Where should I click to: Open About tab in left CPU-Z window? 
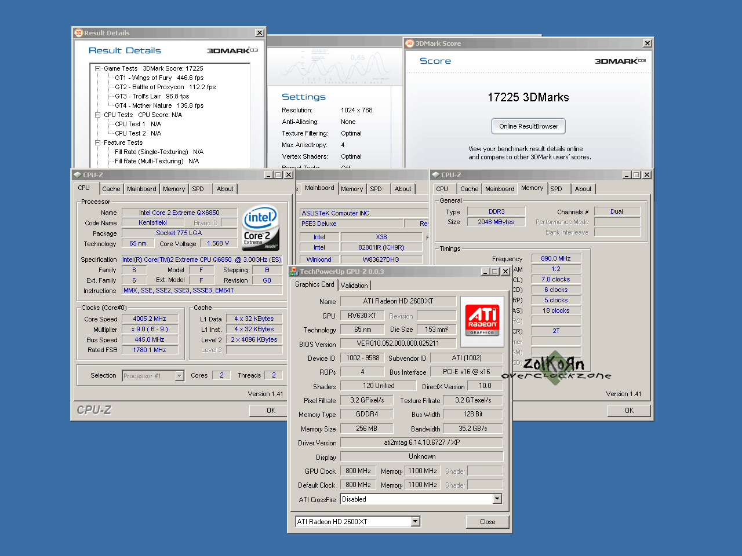coord(225,189)
